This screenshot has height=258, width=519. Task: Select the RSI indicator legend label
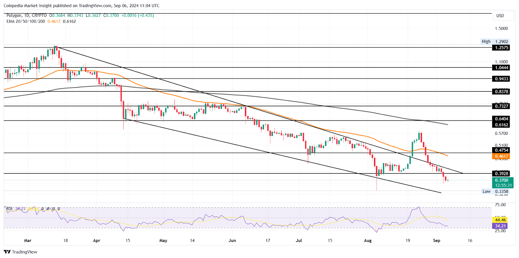pyautogui.click(x=9, y=208)
